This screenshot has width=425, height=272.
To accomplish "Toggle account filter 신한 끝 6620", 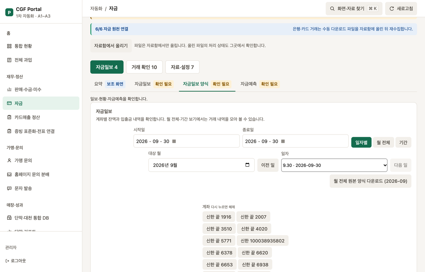I will 255,253.
